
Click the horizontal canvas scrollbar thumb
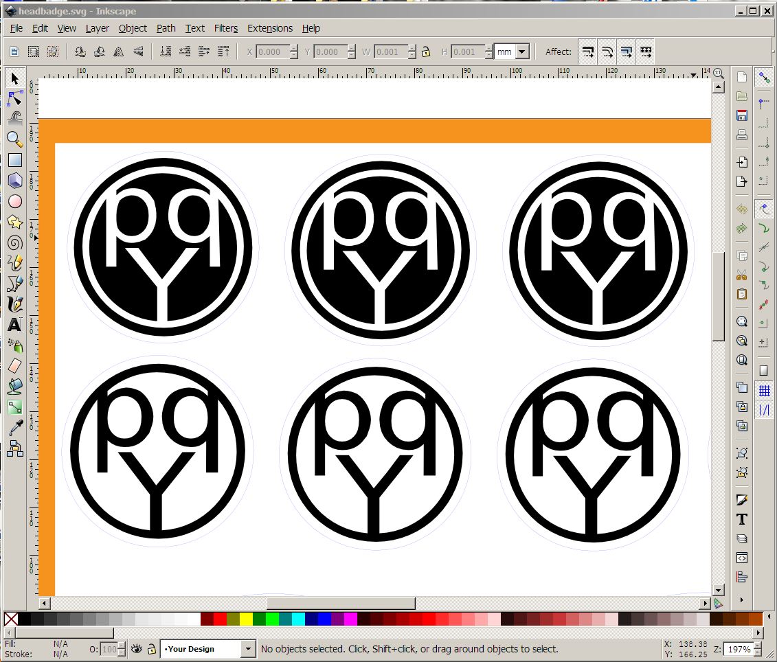[341, 604]
